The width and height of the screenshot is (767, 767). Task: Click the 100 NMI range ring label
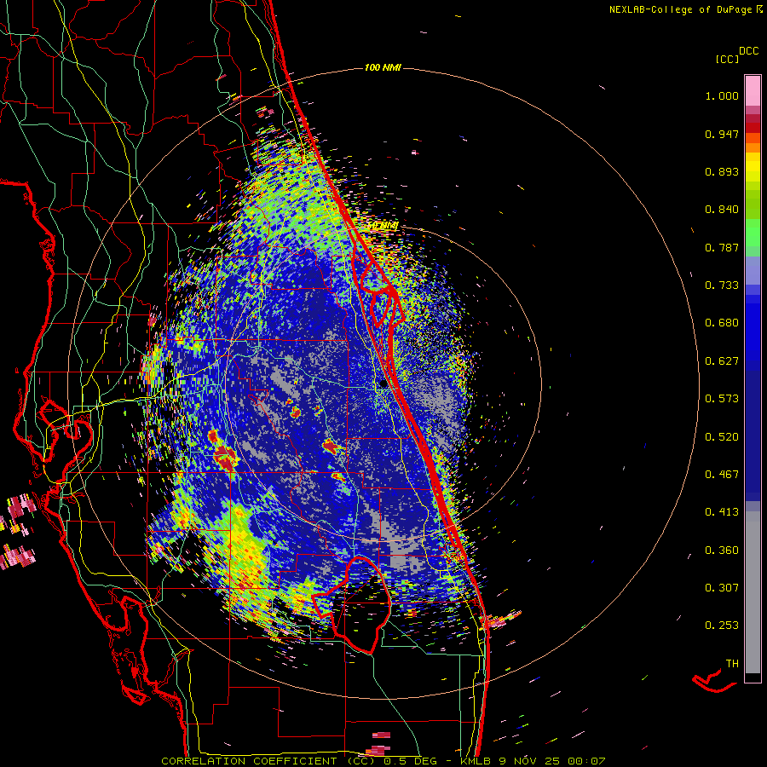pyautogui.click(x=383, y=67)
